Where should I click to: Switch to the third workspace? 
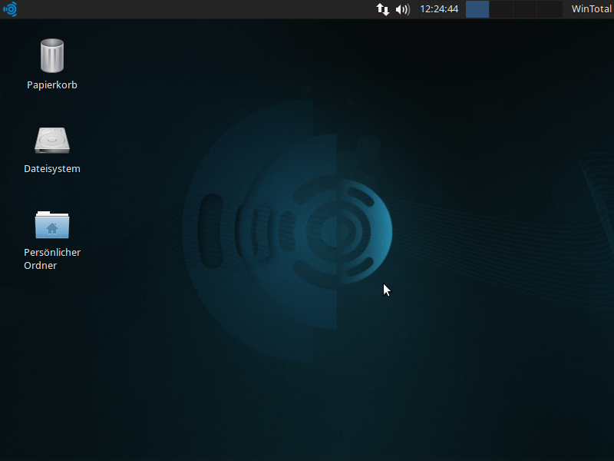pyautogui.click(x=525, y=9)
